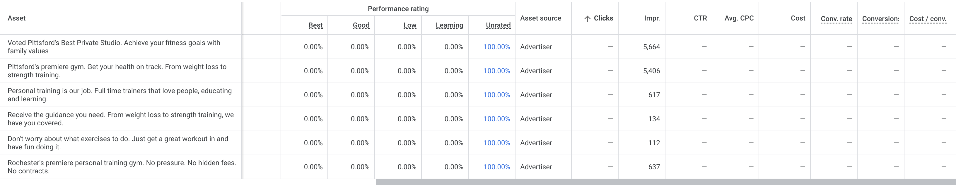Sort by the Unrated performance column
This screenshot has width=956, height=188.
(498, 25)
